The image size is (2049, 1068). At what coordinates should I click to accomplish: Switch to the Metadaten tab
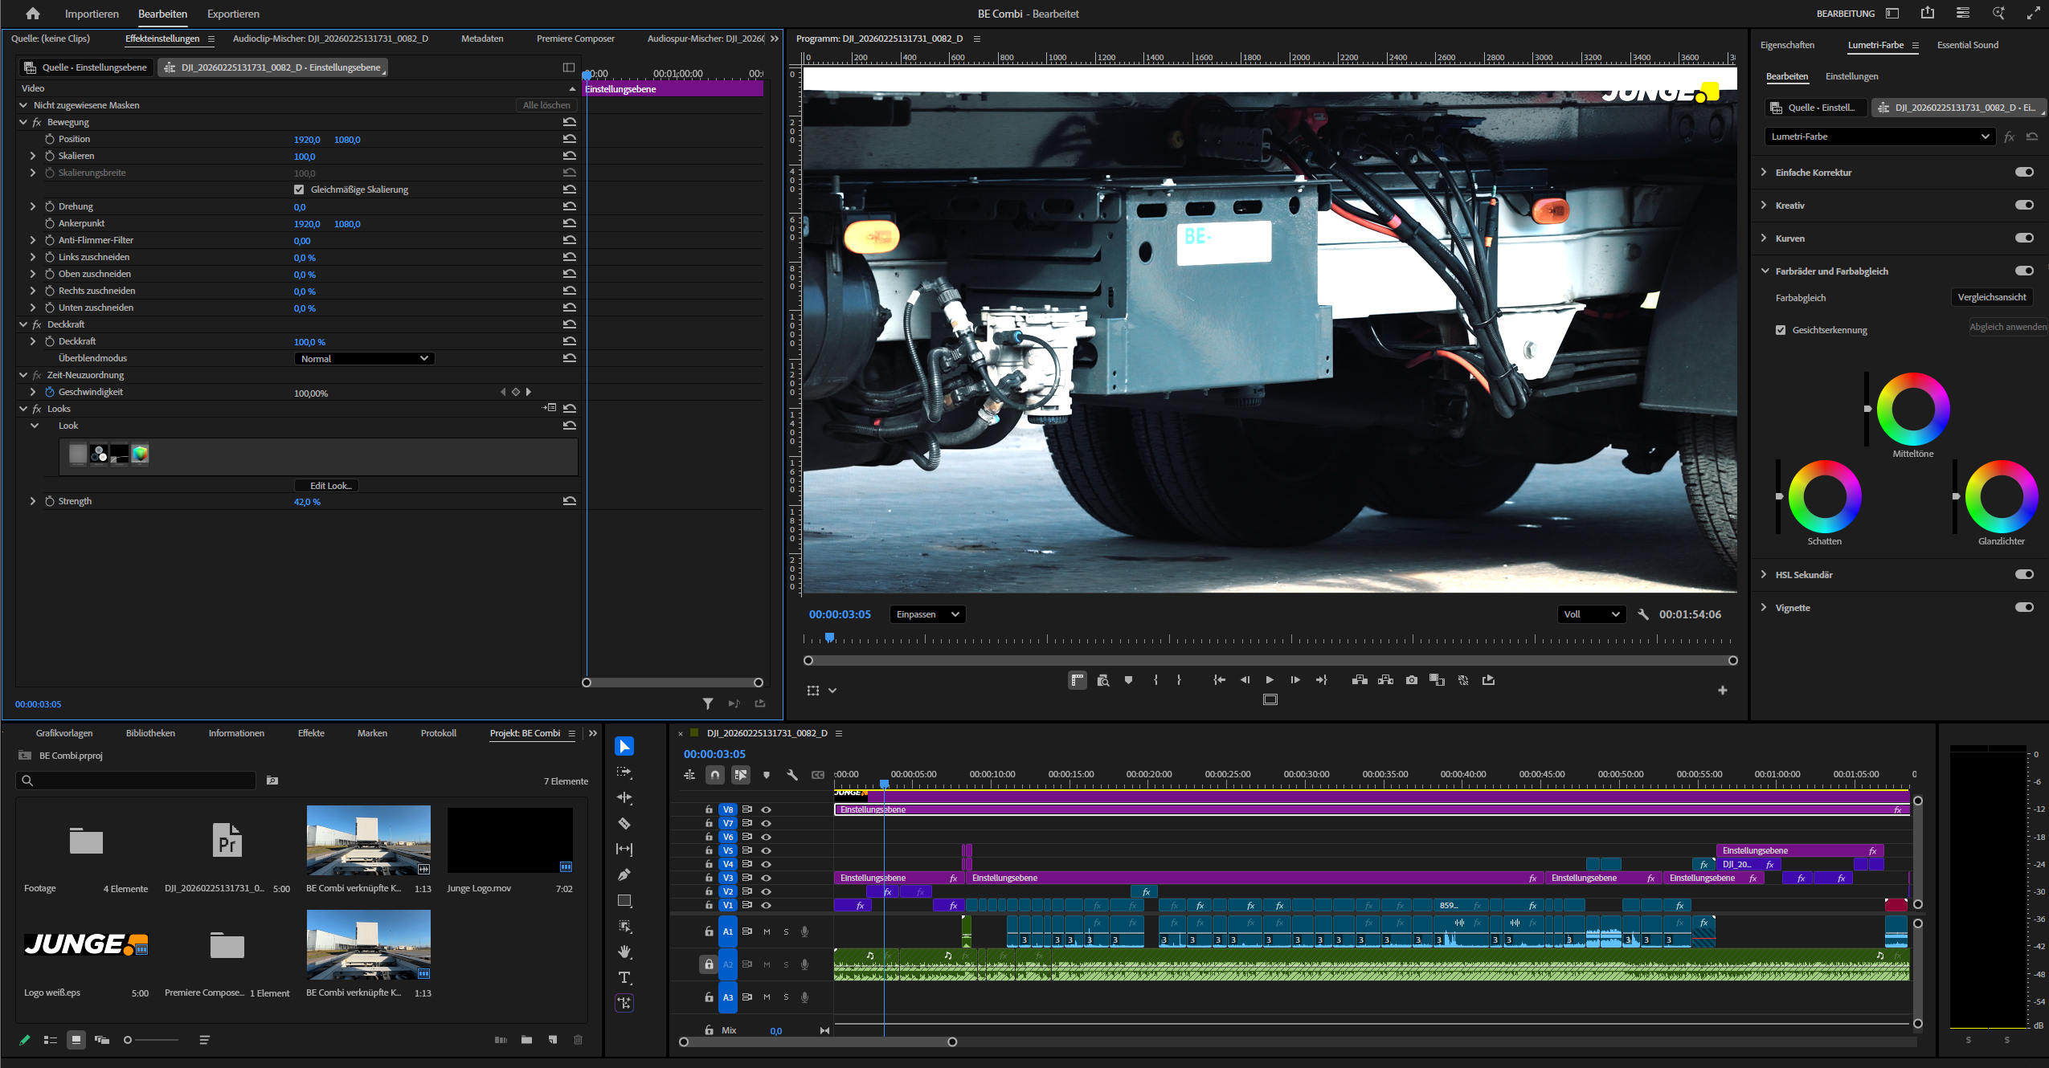click(481, 38)
